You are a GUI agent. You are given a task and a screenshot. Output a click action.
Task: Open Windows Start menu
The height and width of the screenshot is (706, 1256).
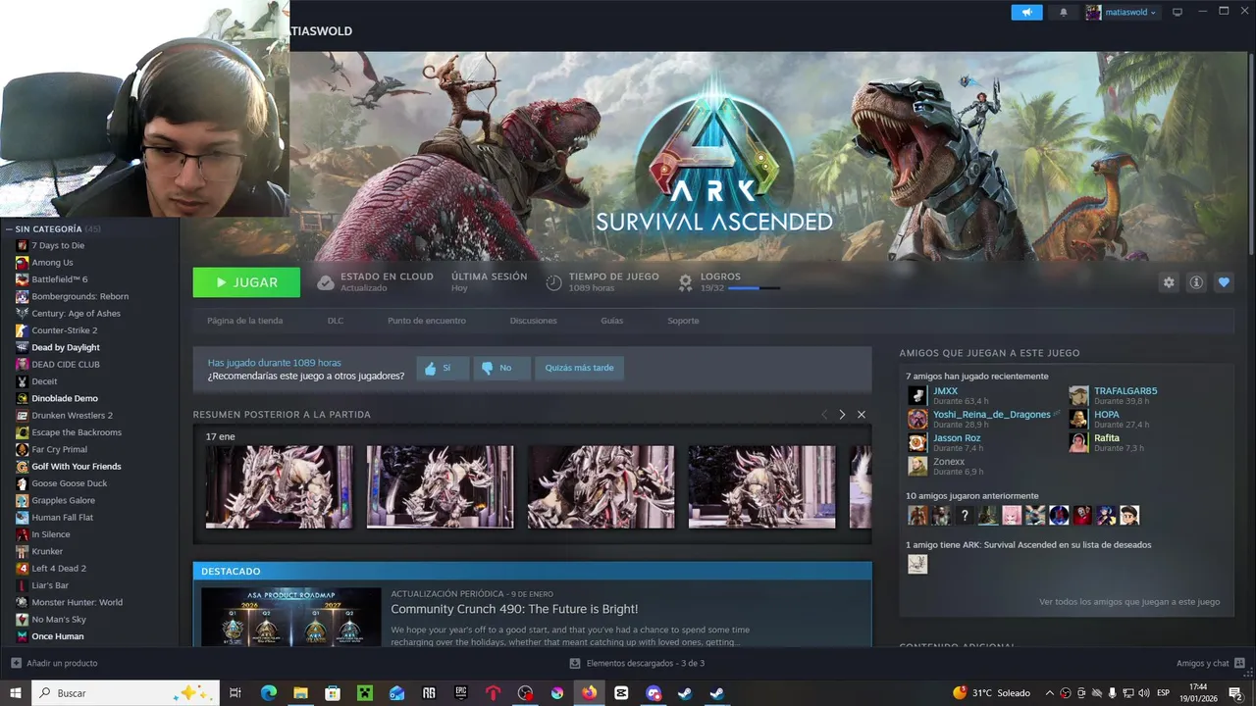(15, 693)
